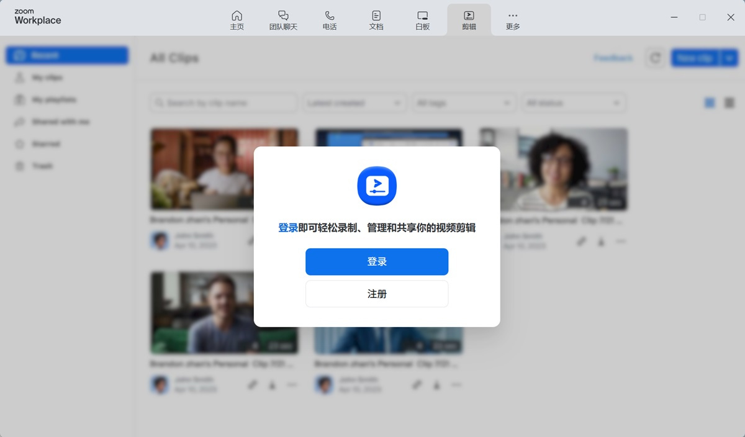The image size is (745, 437).
Task: Open the 白板 whiteboard tab
Action: point(423,20)
